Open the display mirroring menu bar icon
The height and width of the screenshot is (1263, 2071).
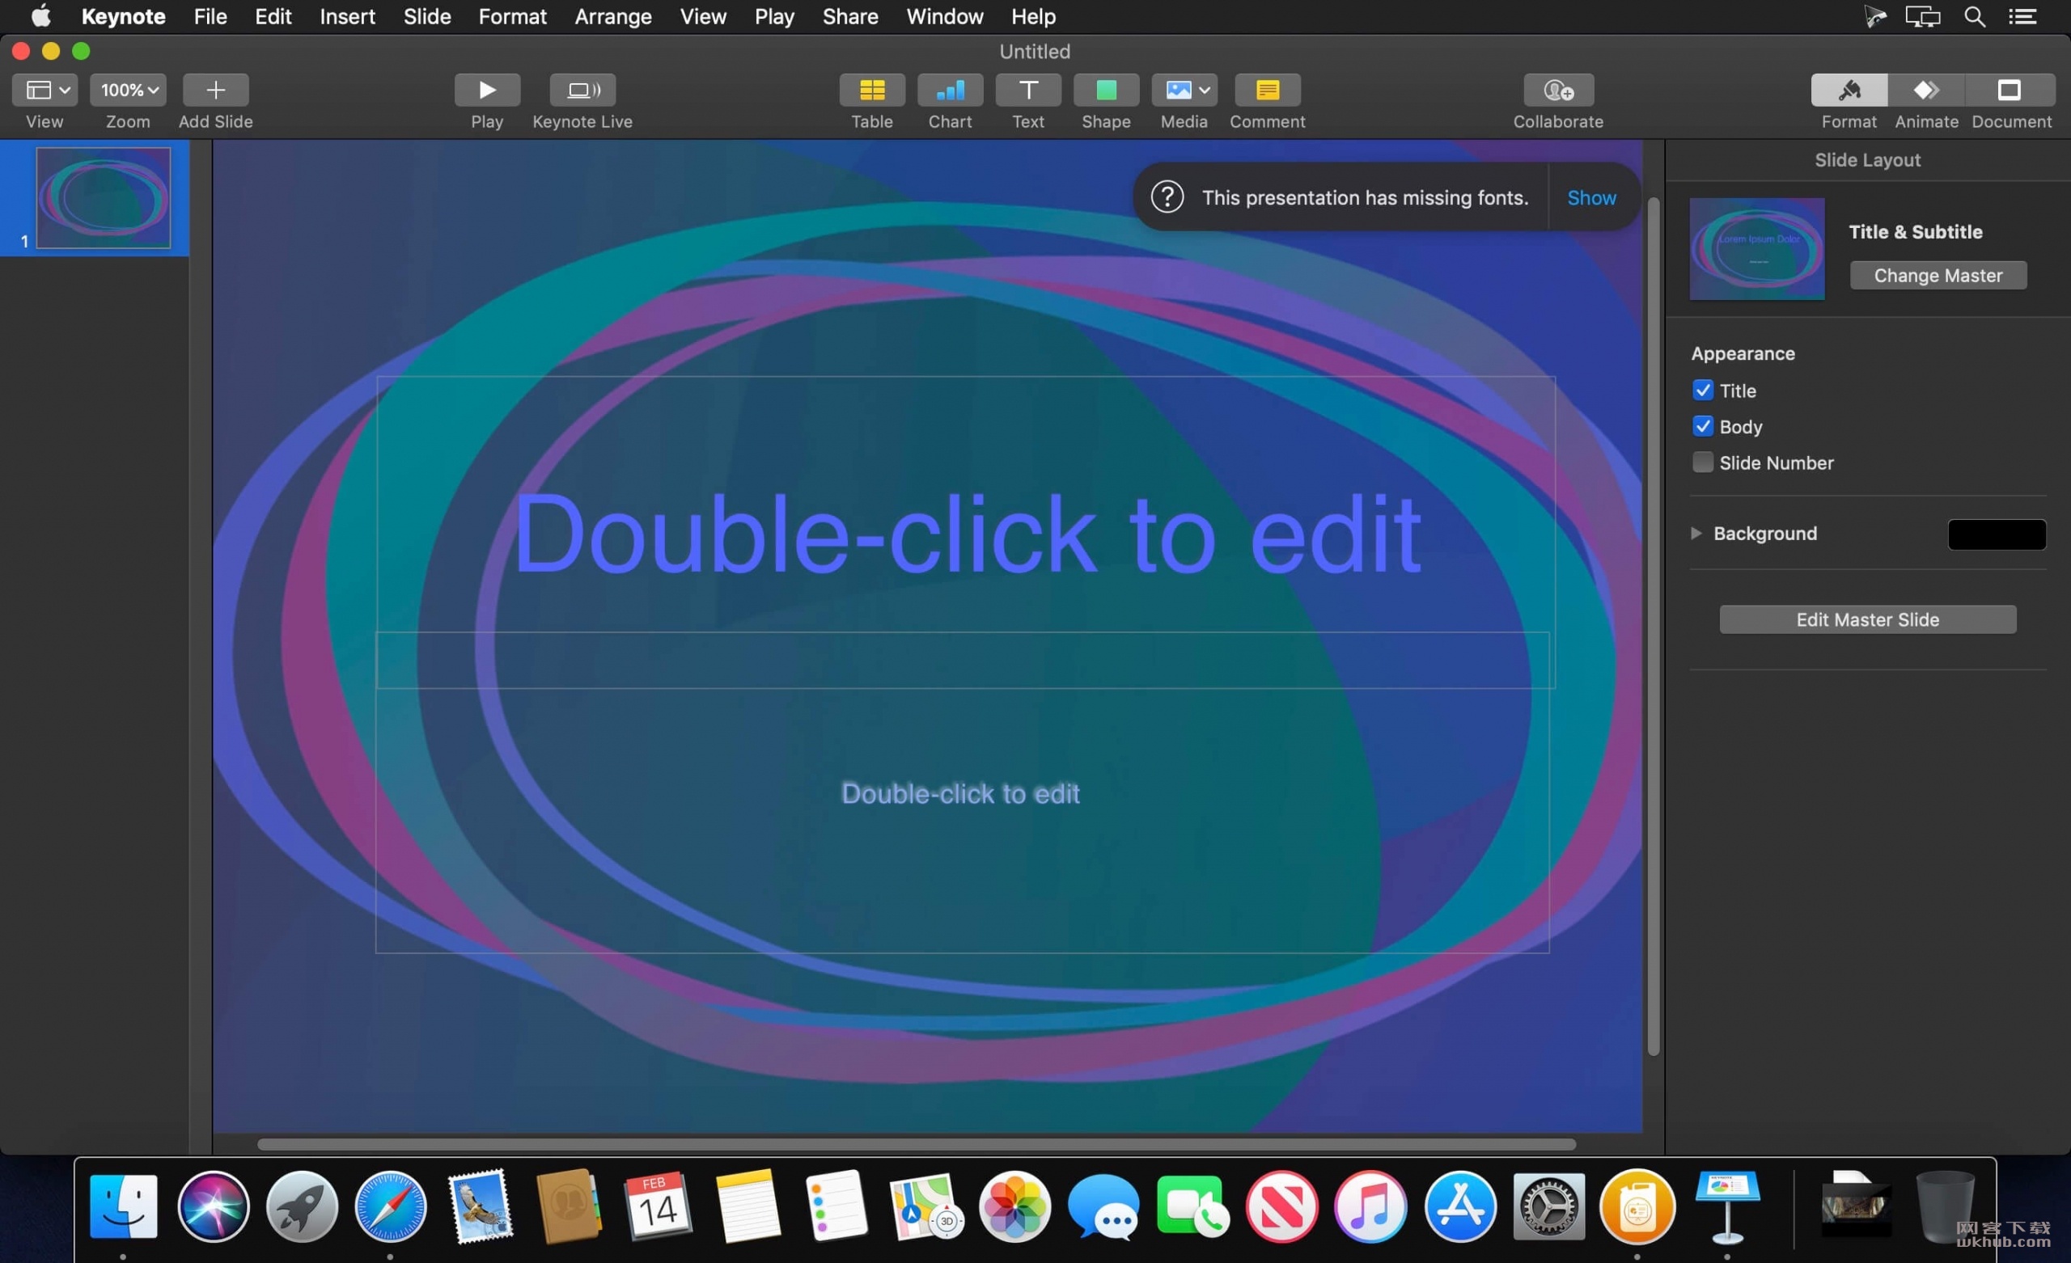coord(1922,17)
